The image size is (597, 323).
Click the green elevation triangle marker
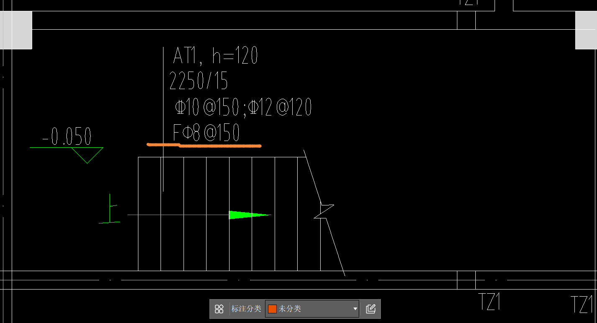(x=87, y=155)
